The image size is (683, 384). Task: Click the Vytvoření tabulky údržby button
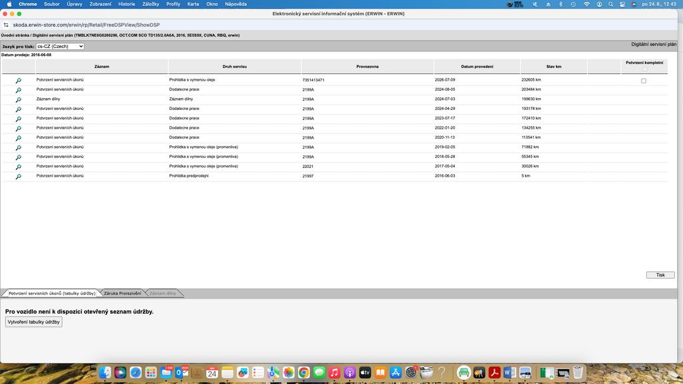click(x=33, y=322)
